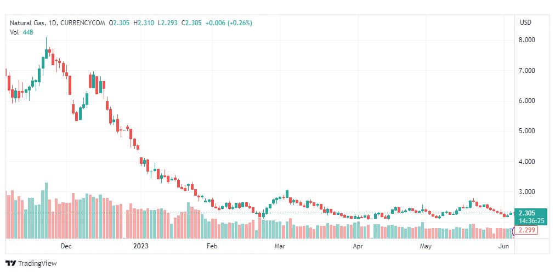Click the purple circle marker beside 2.299

513,231
